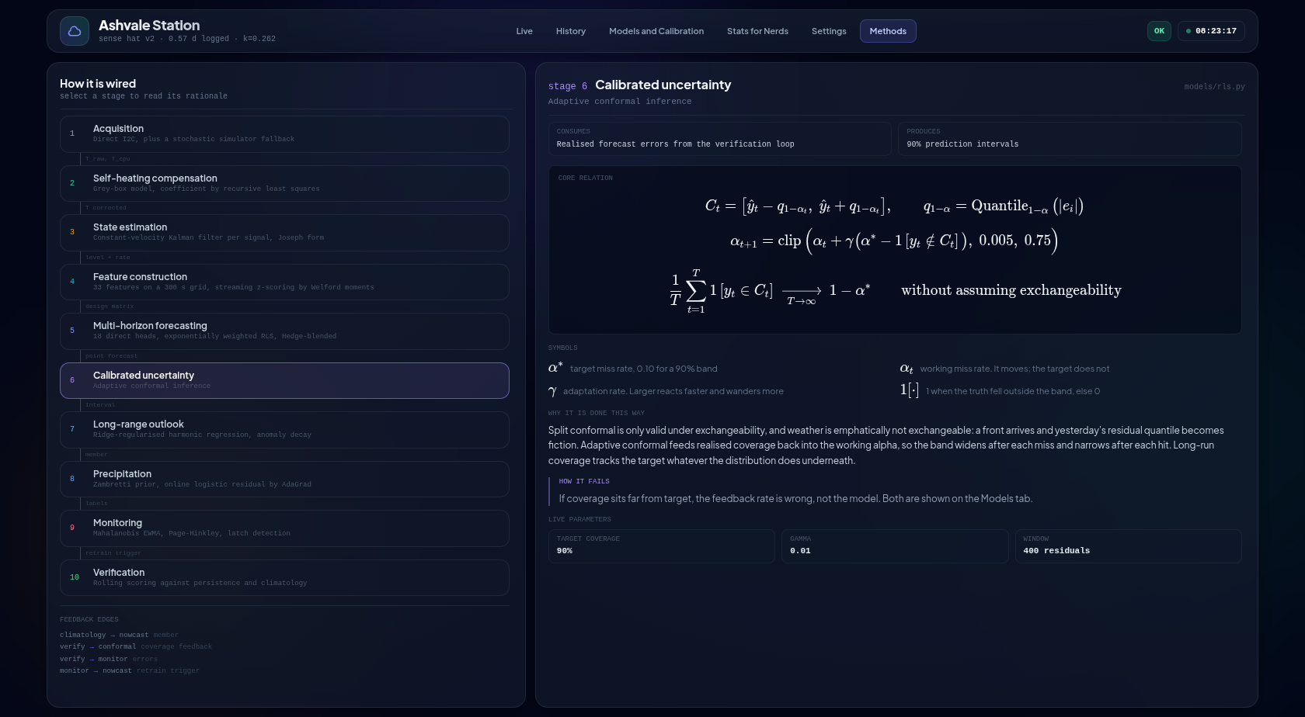Click the 'verify → monitor' feedback edge
Viewport: 1305px width, 717px height.
[x=109, y=659]
